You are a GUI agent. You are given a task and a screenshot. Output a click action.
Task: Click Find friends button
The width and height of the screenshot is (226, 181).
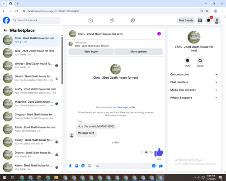coord(186,20)
